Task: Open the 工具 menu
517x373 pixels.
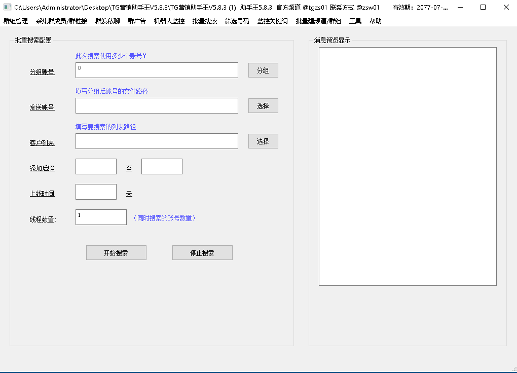Action: (355, 21)
